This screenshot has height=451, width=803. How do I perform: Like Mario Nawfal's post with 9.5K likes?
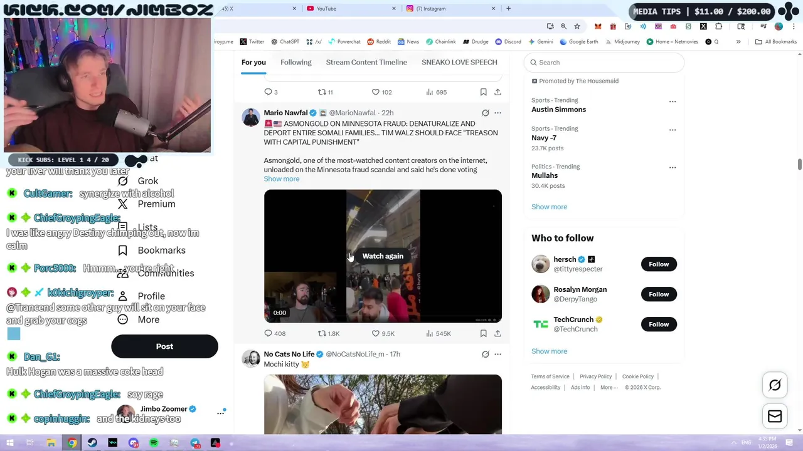click(383, 333)
